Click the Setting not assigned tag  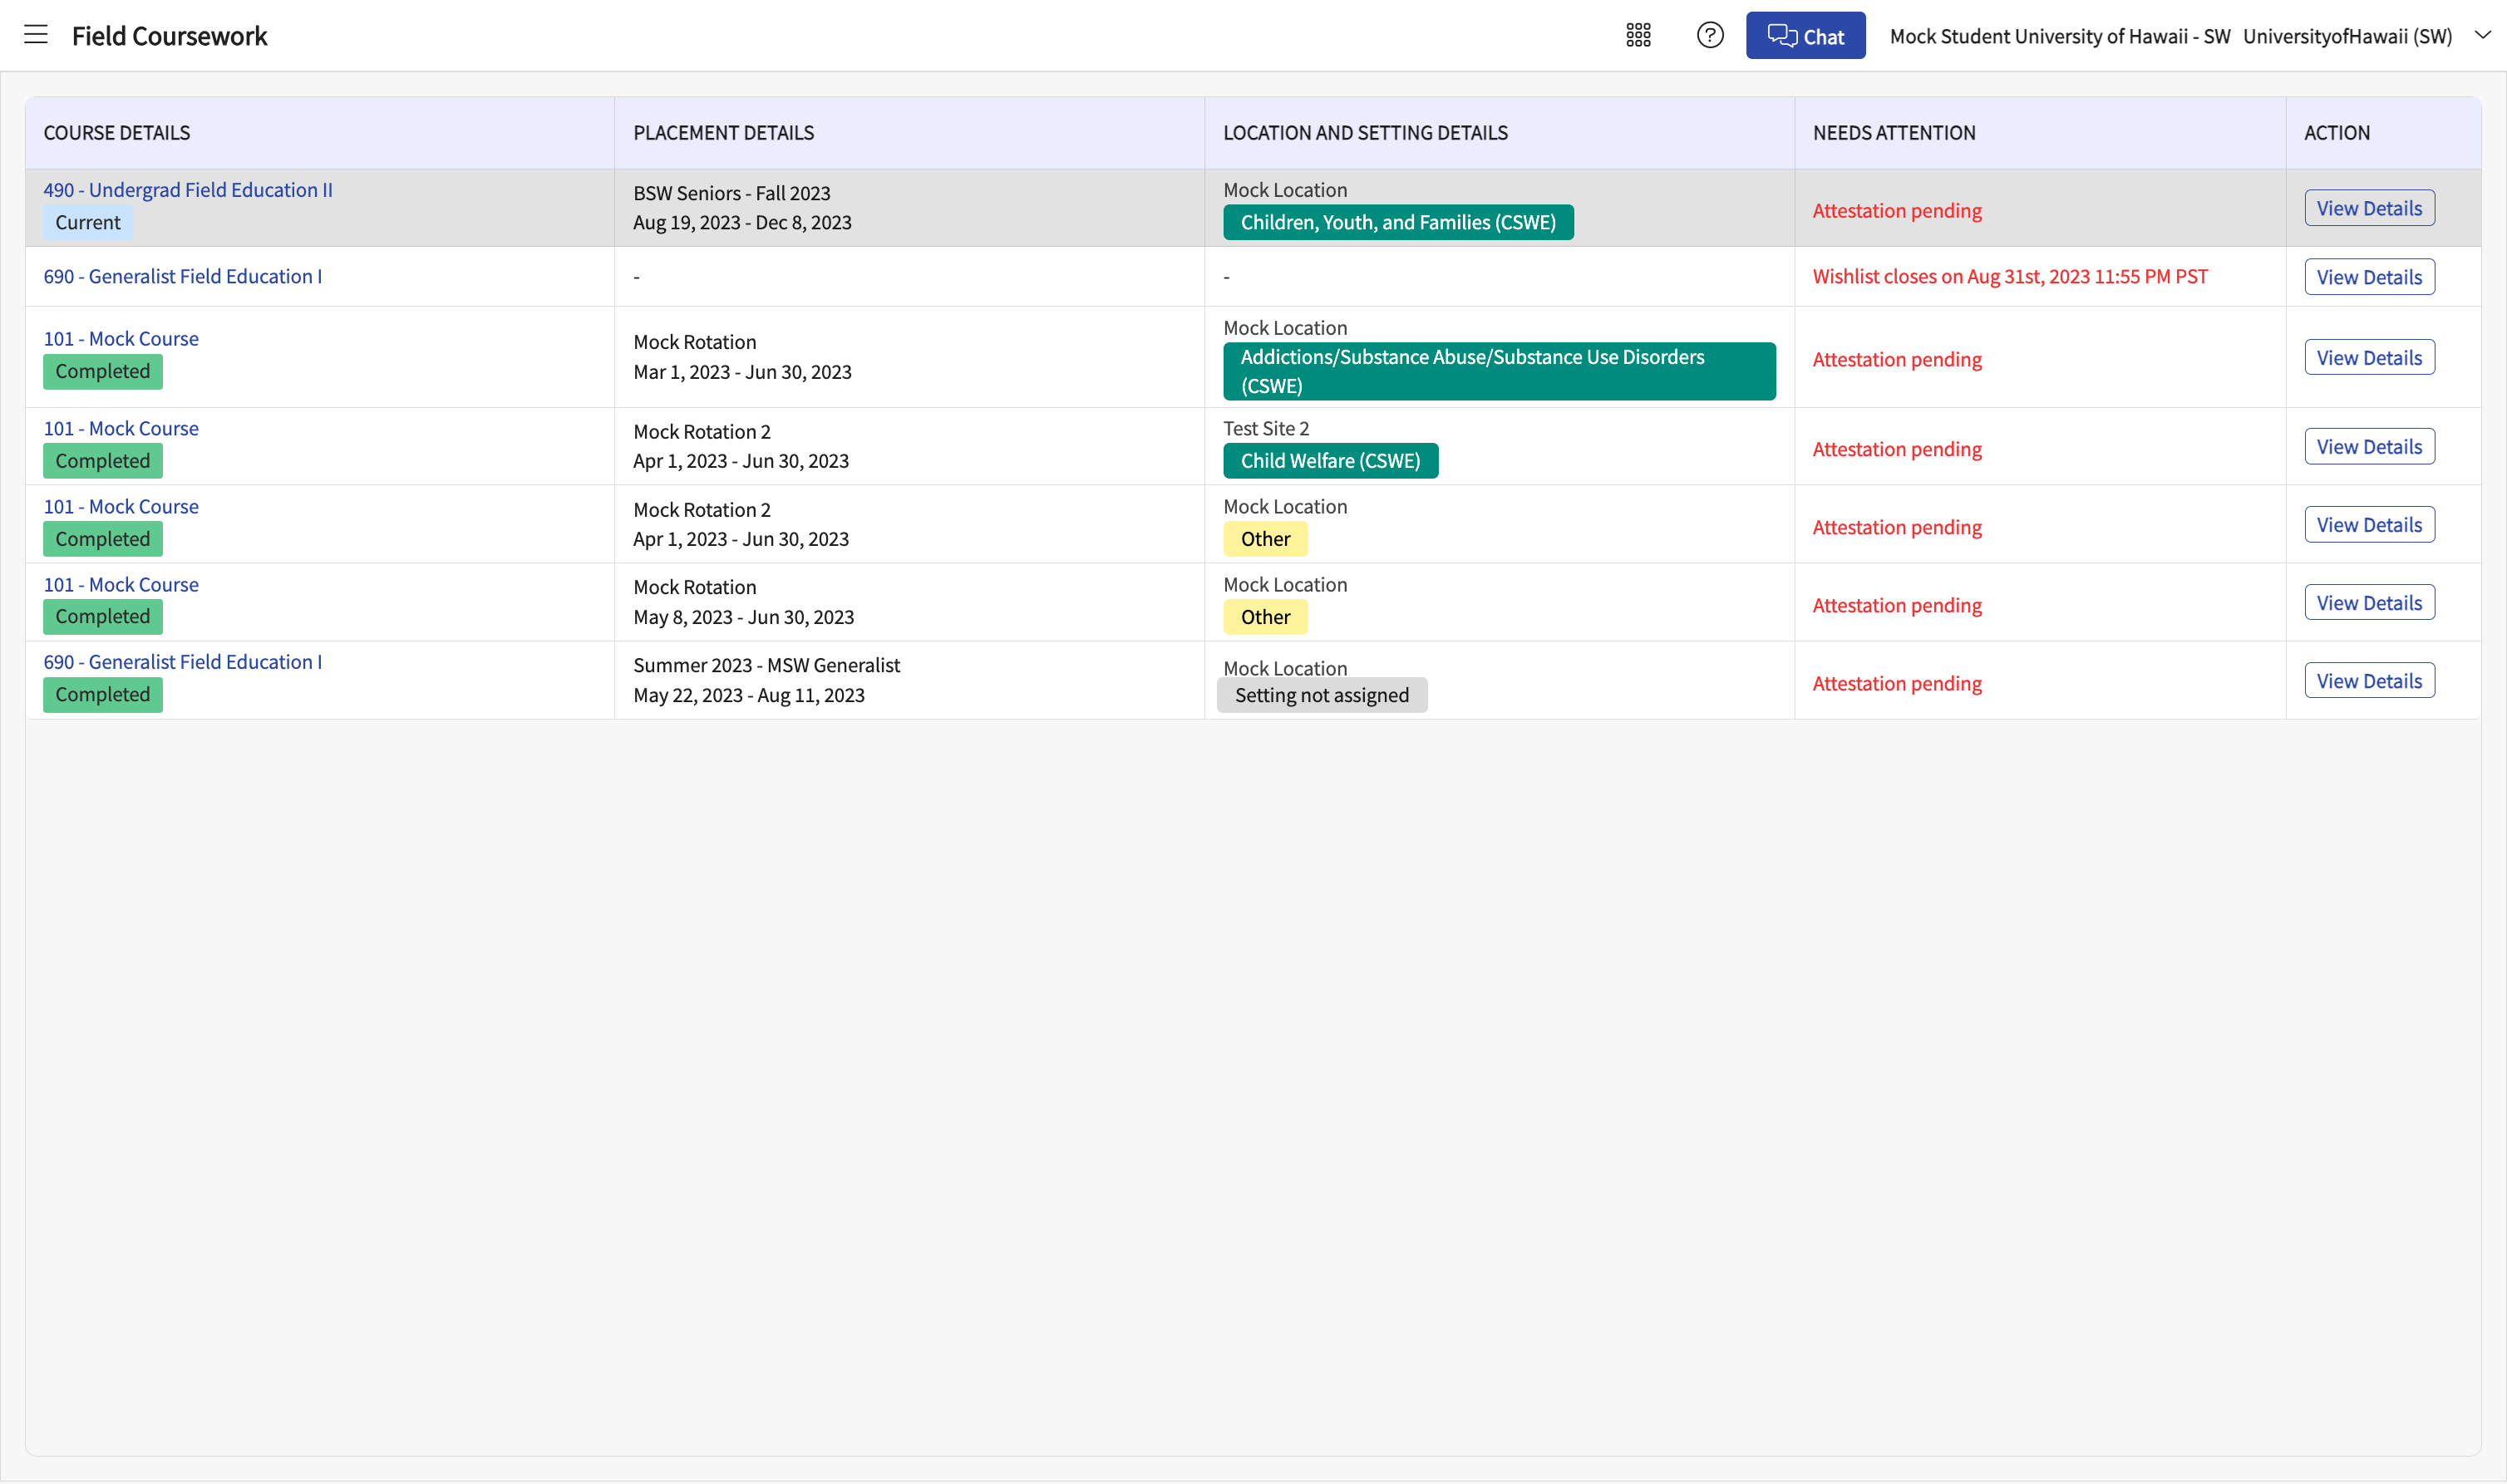tap(1321, 695)
